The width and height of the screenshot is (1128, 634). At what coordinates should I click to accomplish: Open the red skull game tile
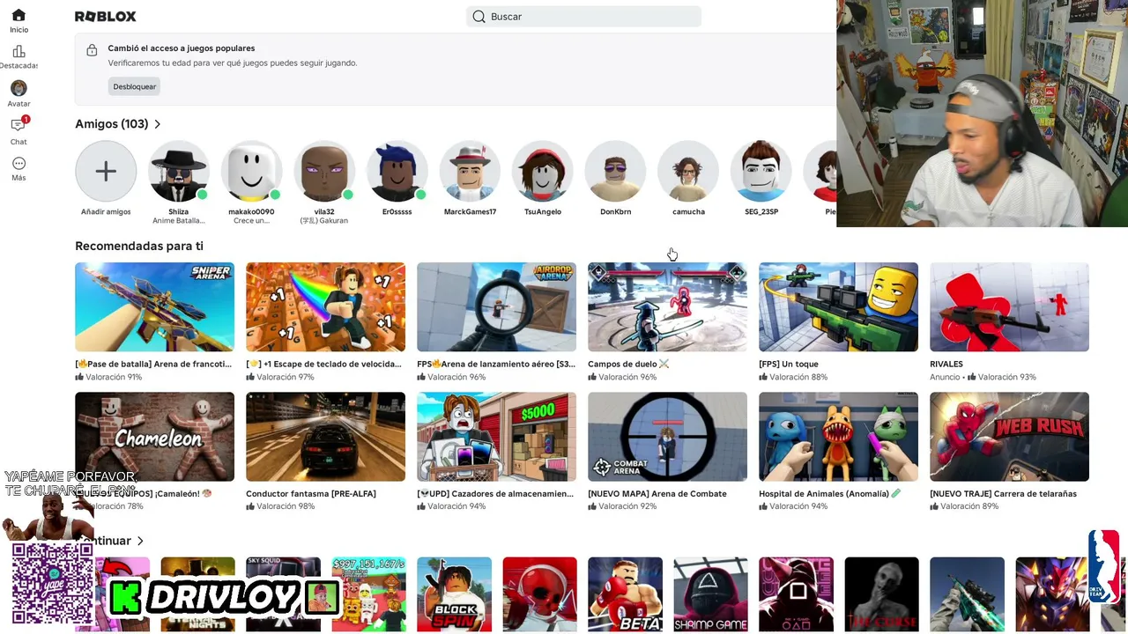pos(539,594)
